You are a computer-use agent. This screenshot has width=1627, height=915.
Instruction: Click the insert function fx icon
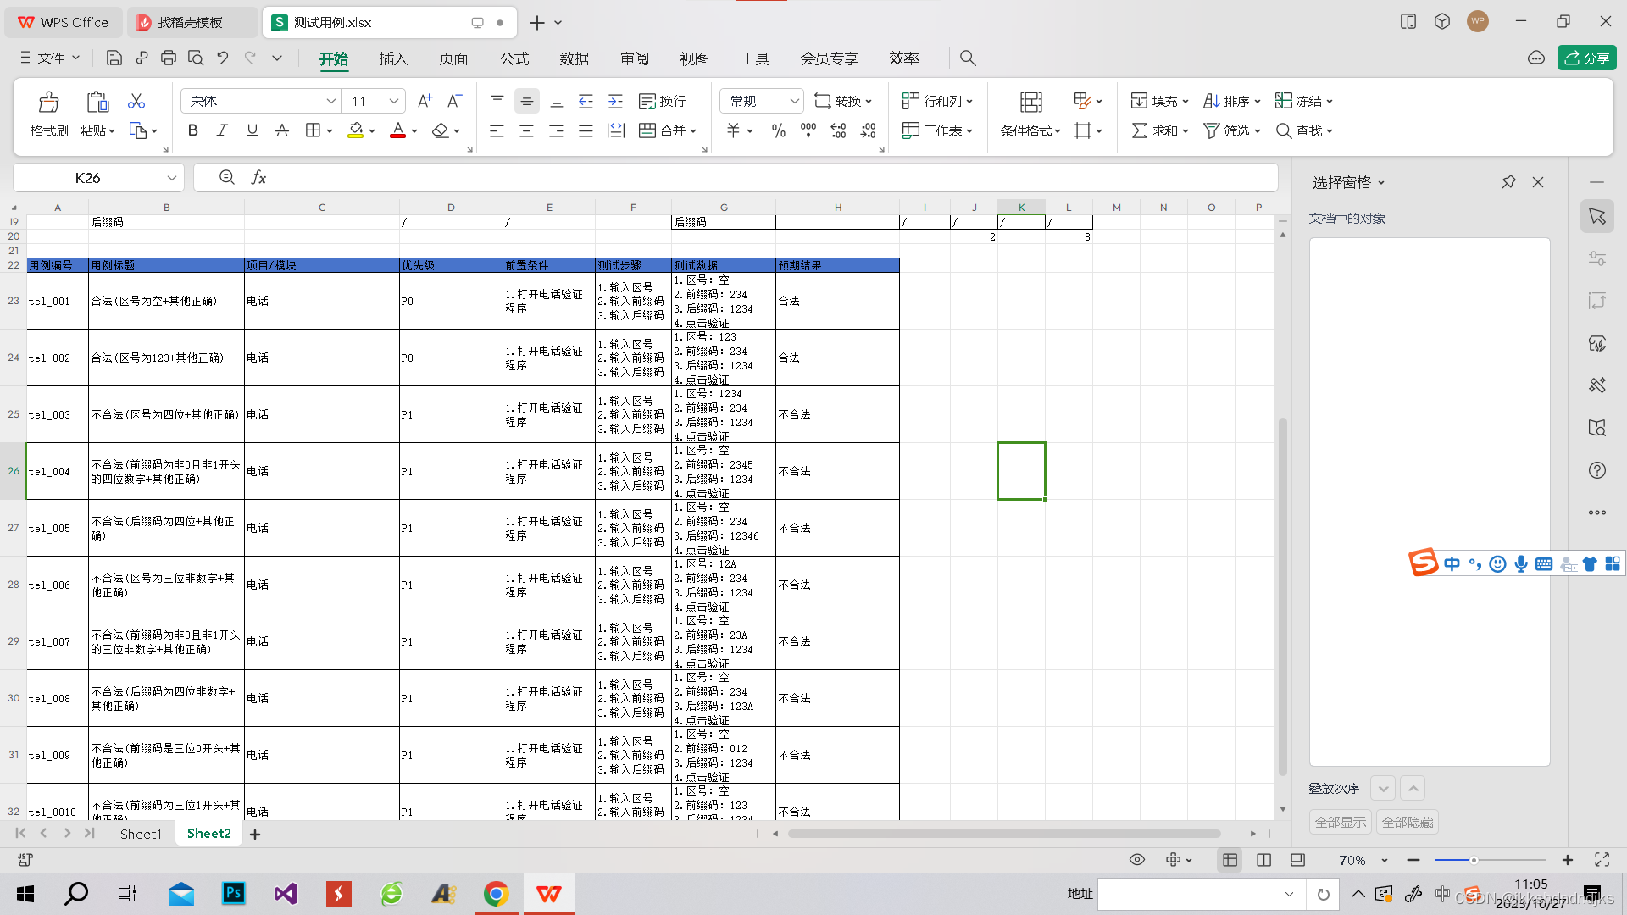click(258, 177)
